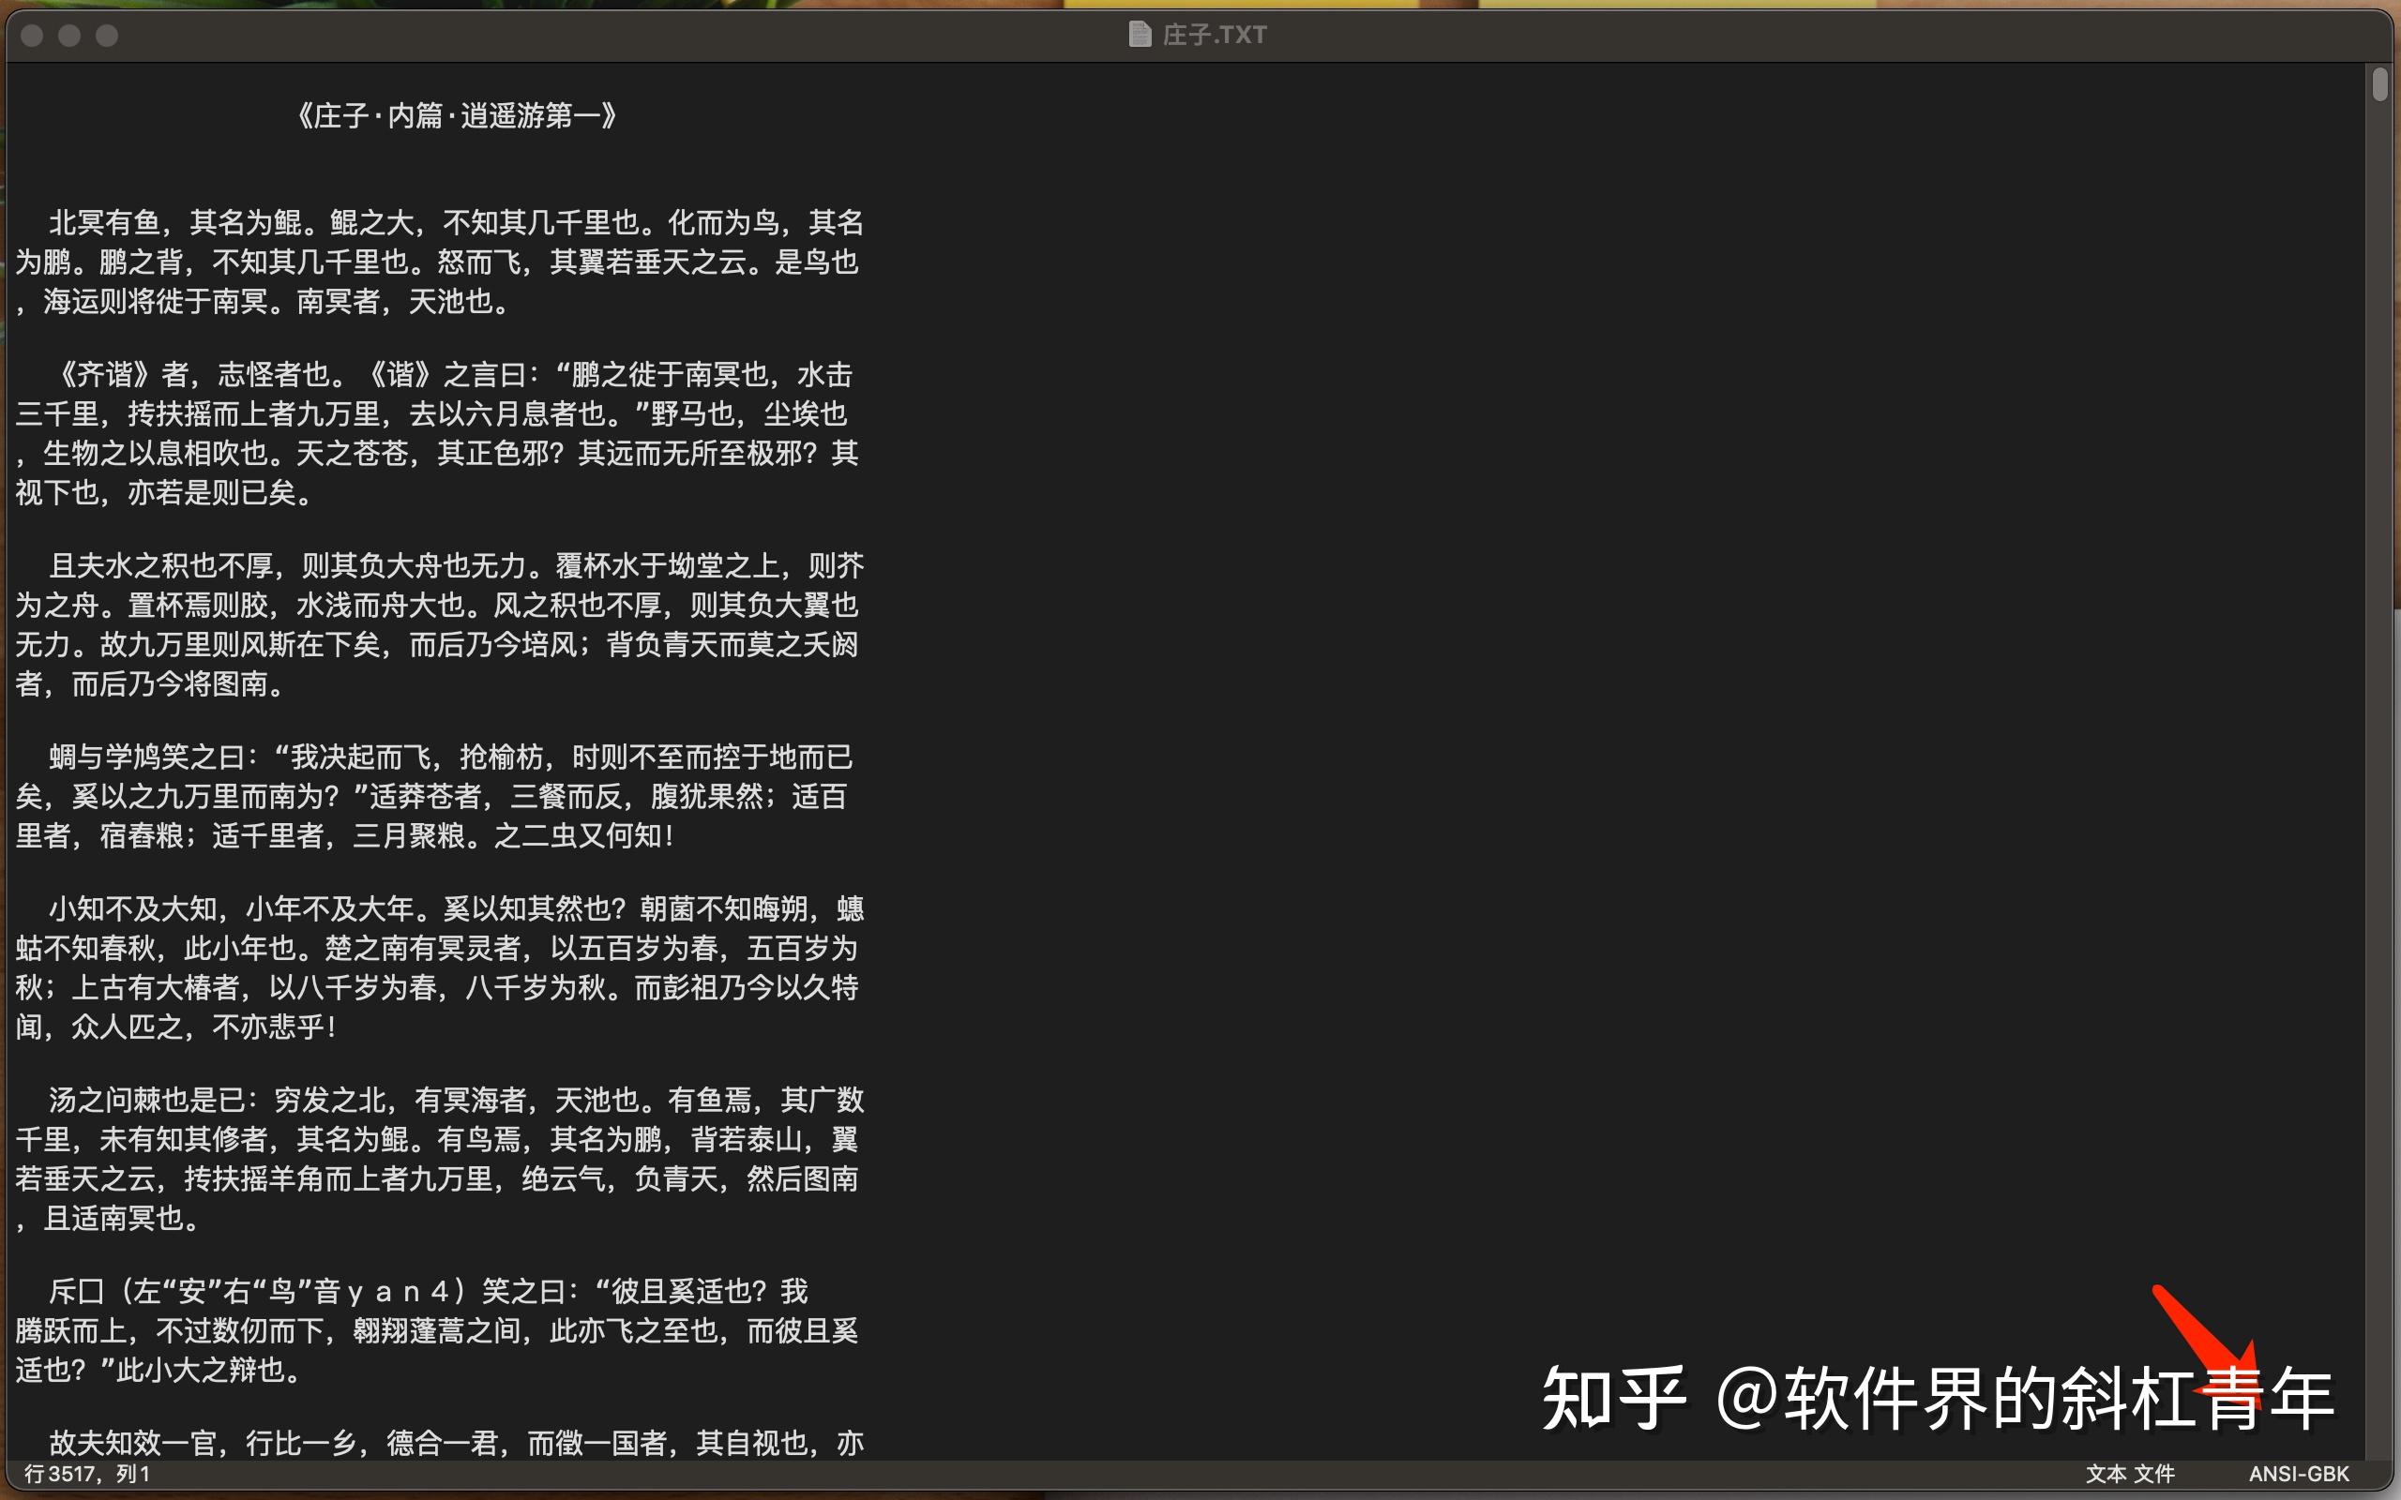This screenshot has height=1500, width=2401.
Task: Click the heading 《庄子·内篇·逍遥游第一》
Action: [x=457, y=116]
